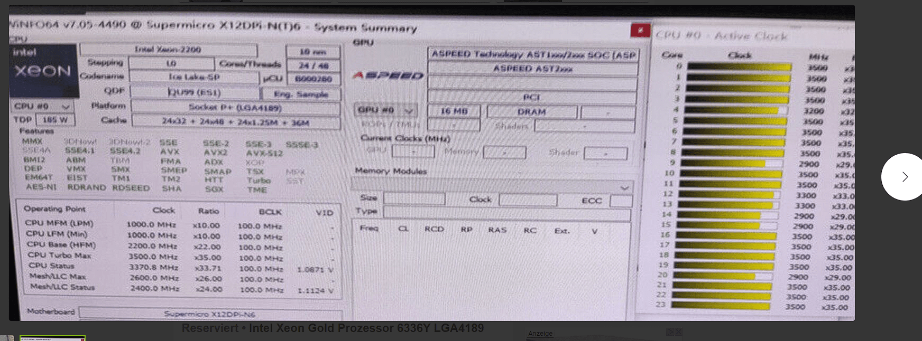The image size is (922, 341).
Task: Click the DRAM memory type field
Action: click(x=532, y=112)
